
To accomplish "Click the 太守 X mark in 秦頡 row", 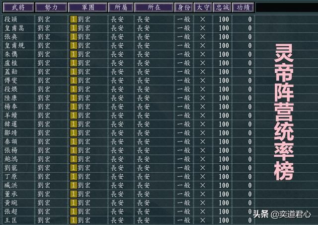I will (x=203, y=142).
